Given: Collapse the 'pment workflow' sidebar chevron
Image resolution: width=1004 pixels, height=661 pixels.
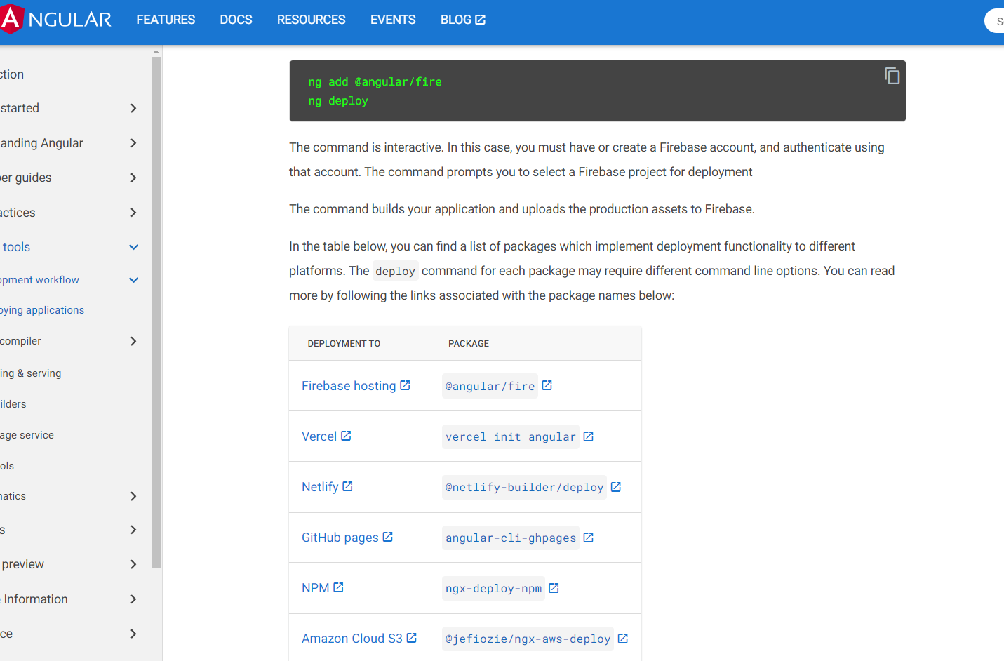Looking at the screenshot, I should (x=133, y=280).
